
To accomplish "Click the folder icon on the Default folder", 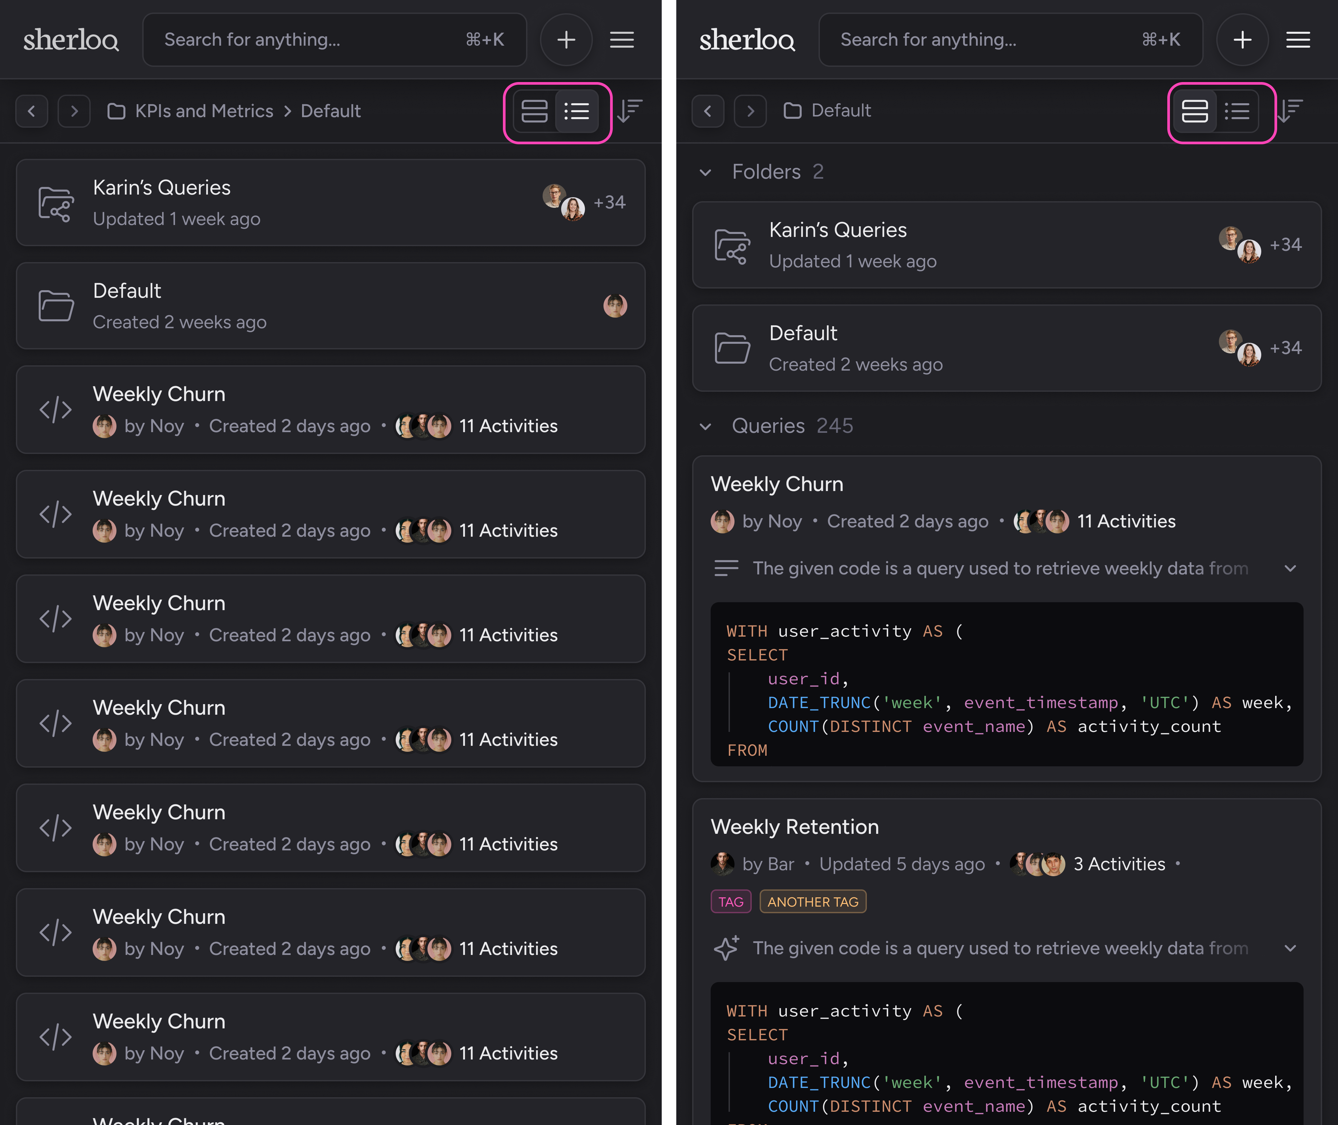I will point(56,306).
